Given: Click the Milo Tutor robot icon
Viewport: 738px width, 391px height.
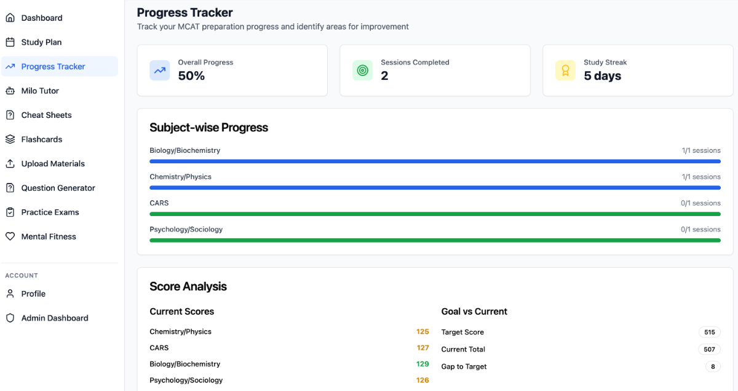Looking at the screenshot, I should [10, 91].
